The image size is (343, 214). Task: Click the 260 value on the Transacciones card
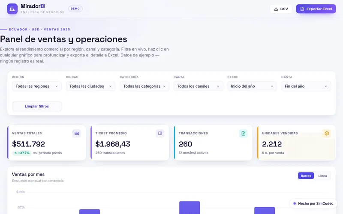pos(185,144)
